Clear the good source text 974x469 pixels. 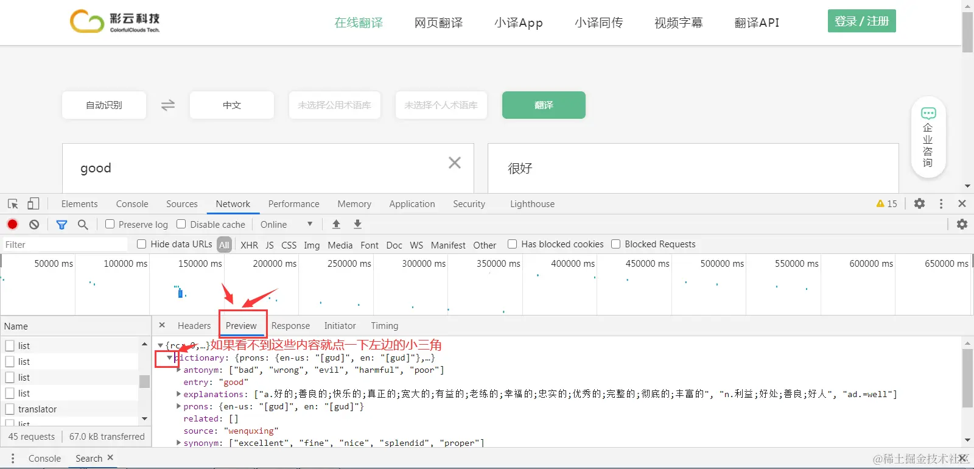click(x=455, y=163)
